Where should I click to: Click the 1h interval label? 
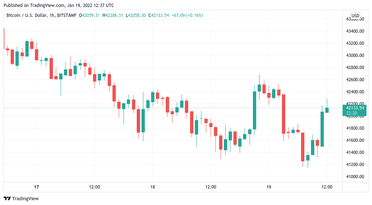pos(52,15)
